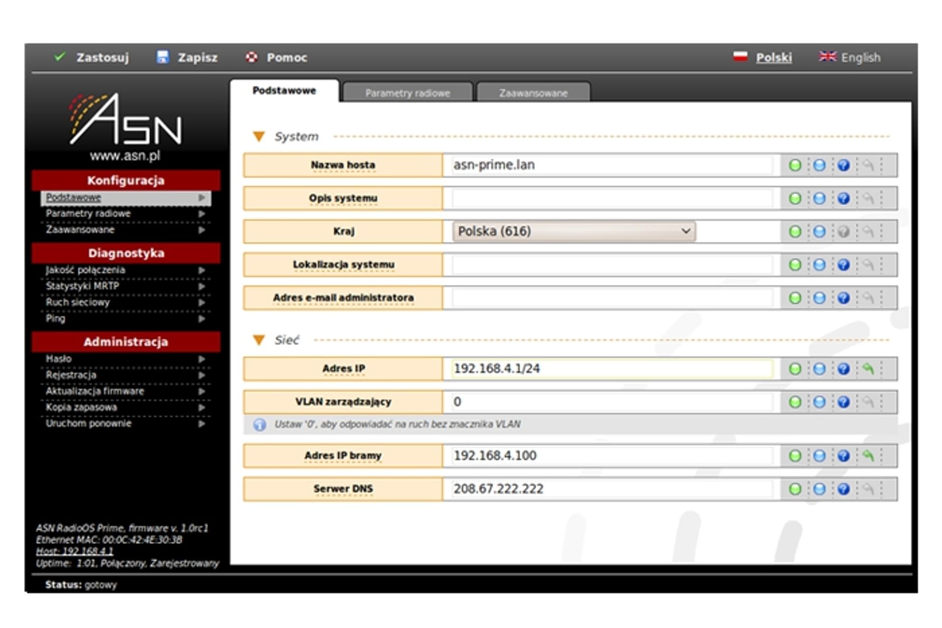Open Podstawowe in the sidebar menu
Screen dimensions: 942x628
coord(126,198)
